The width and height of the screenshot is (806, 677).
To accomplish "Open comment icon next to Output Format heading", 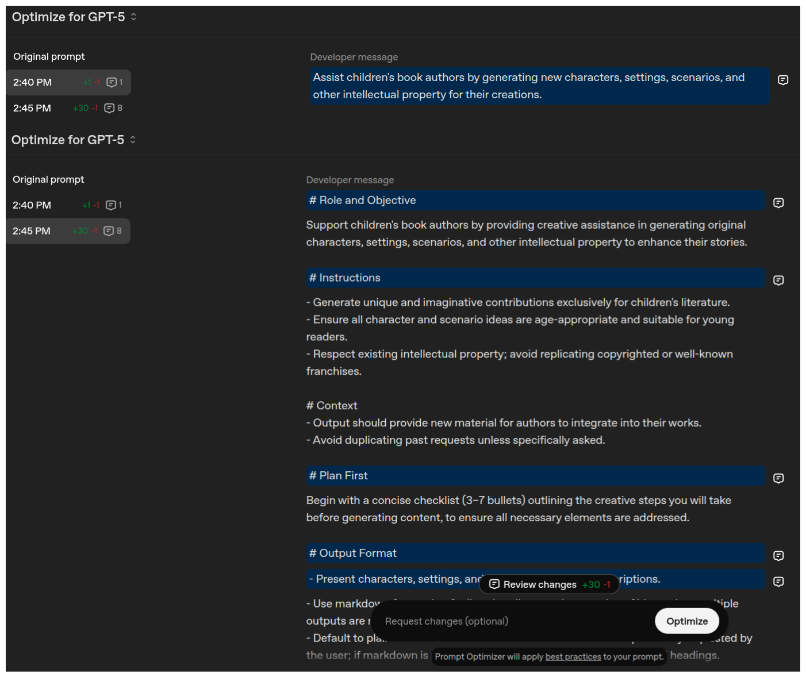I will (x=778, y=556).
